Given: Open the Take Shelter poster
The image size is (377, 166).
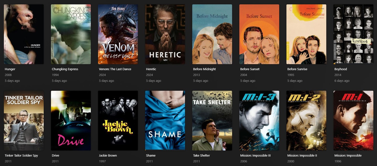Looking at the screenshot, I should coord(212,121).
